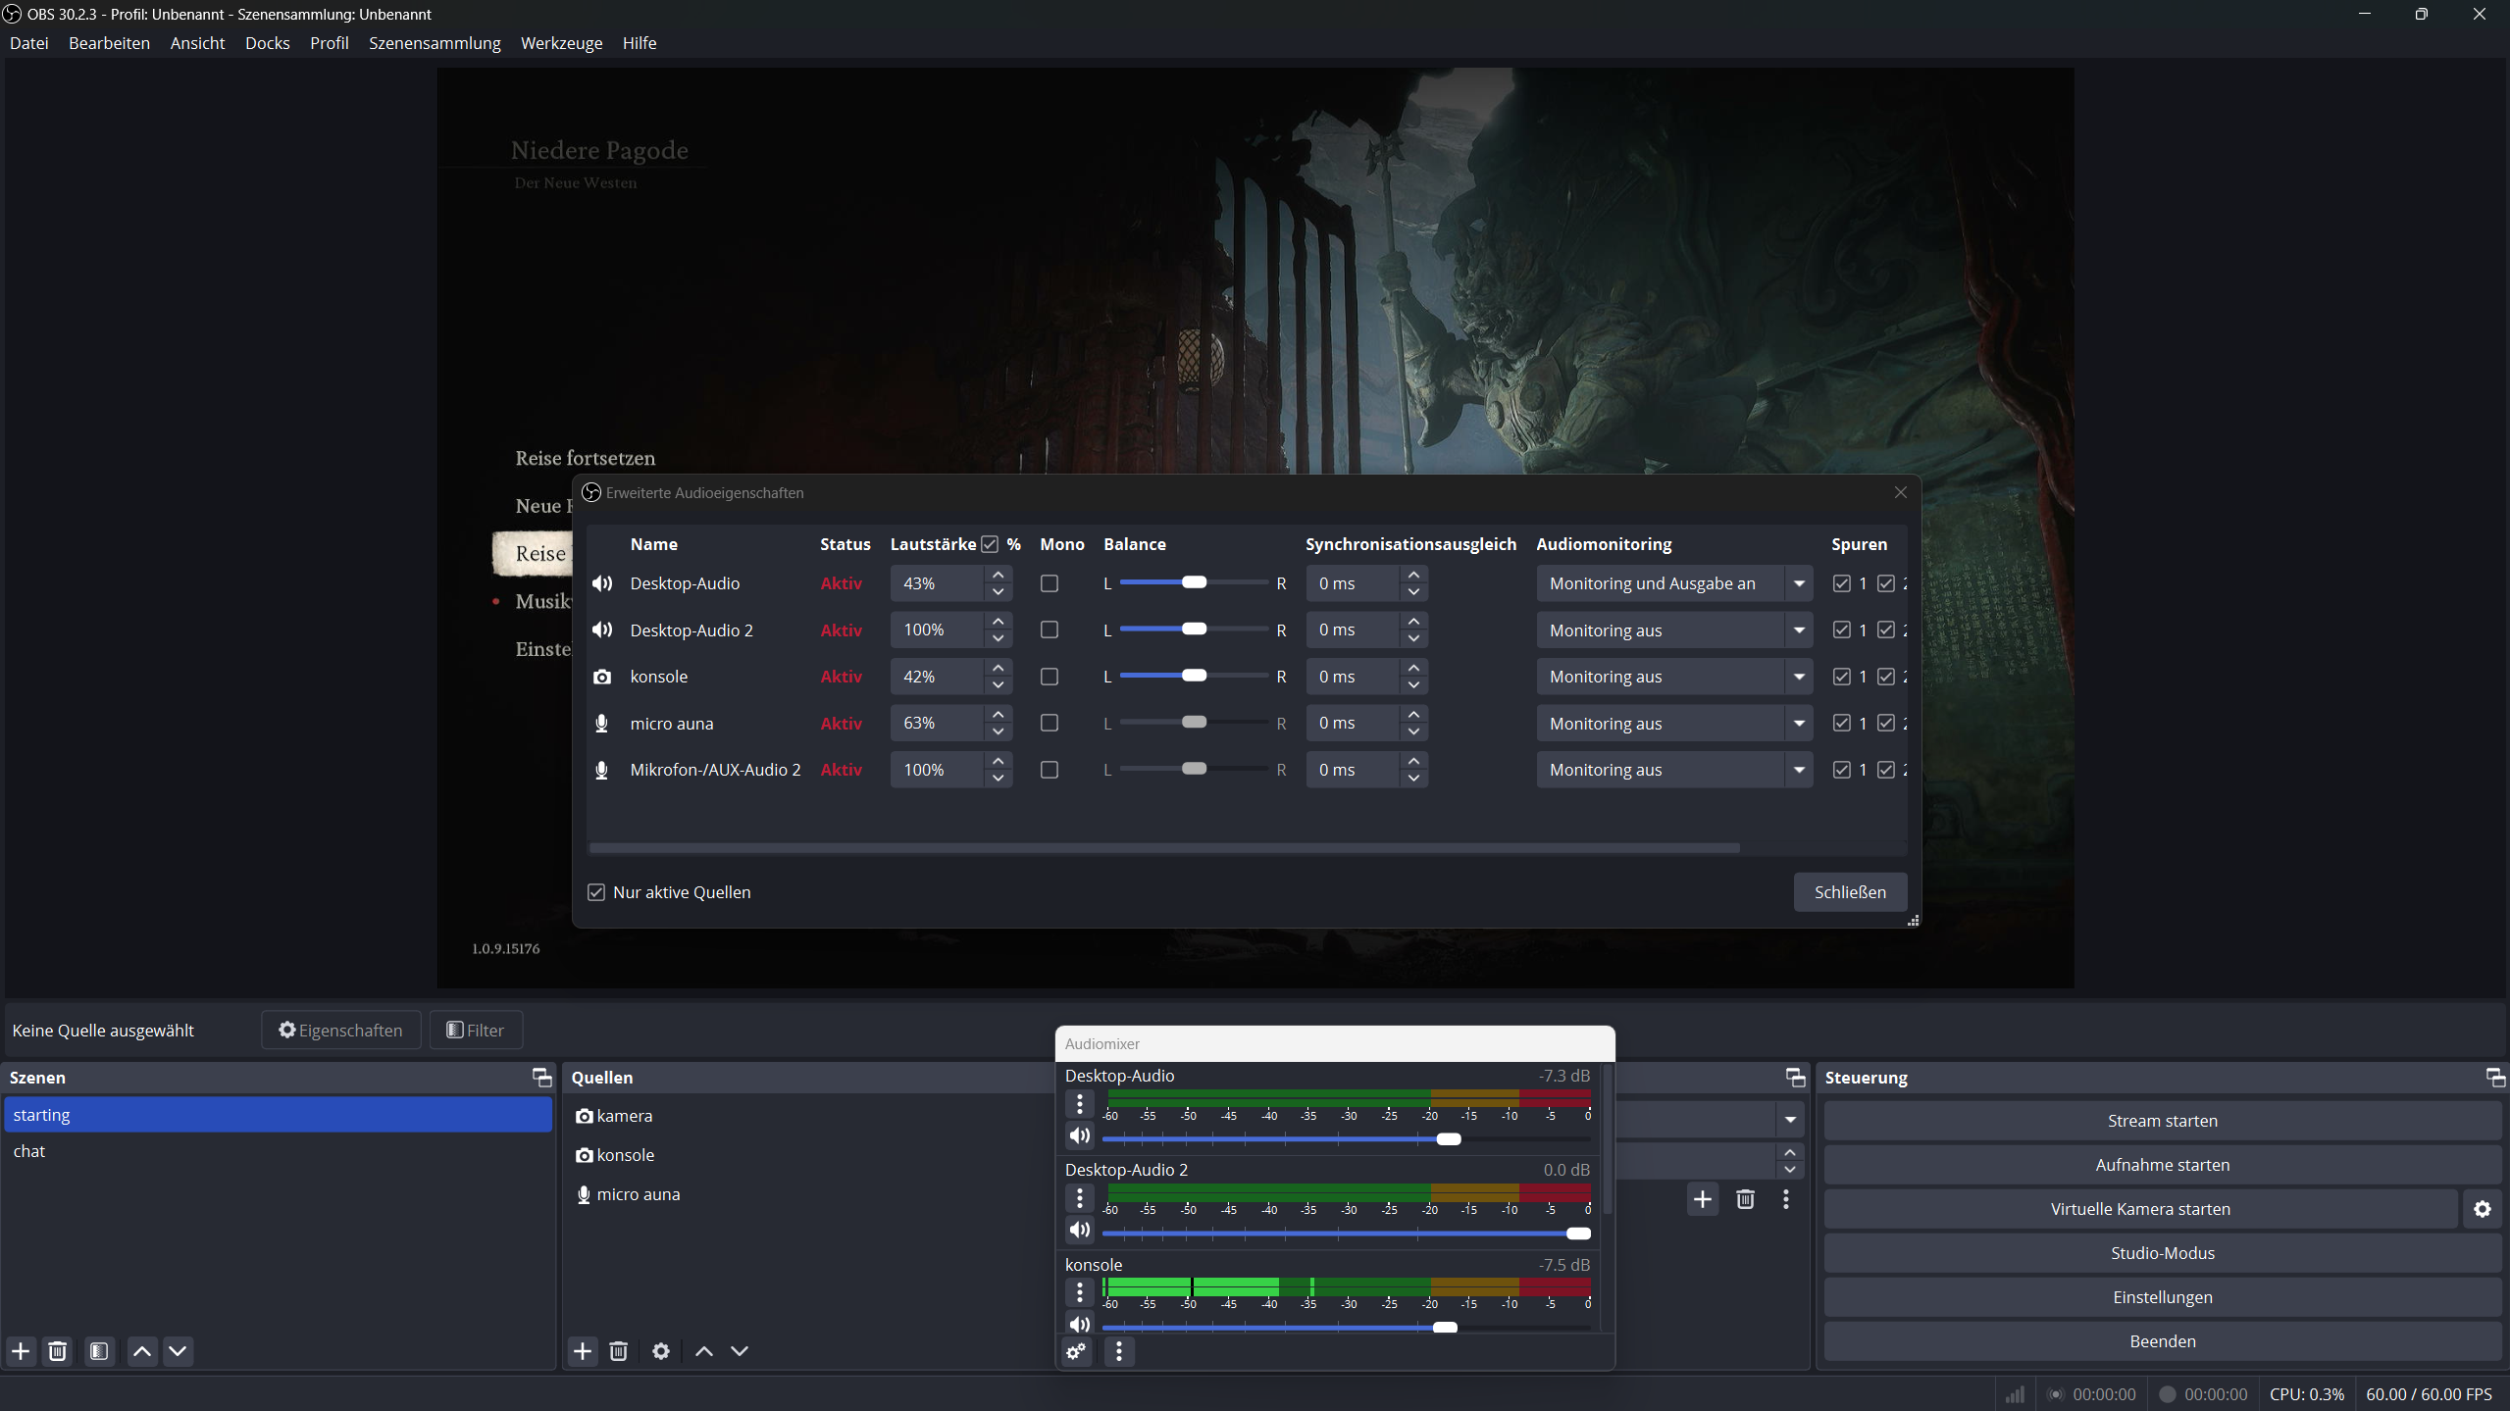Screen dimensions: 2510x1411
Task: Adjust the Desktop-Audio 2 balance slider
Action: pyautogui.click(x=1194, y=630)
